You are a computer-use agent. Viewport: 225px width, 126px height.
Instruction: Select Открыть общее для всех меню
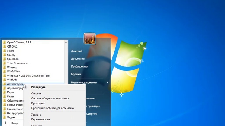point(50,98)
